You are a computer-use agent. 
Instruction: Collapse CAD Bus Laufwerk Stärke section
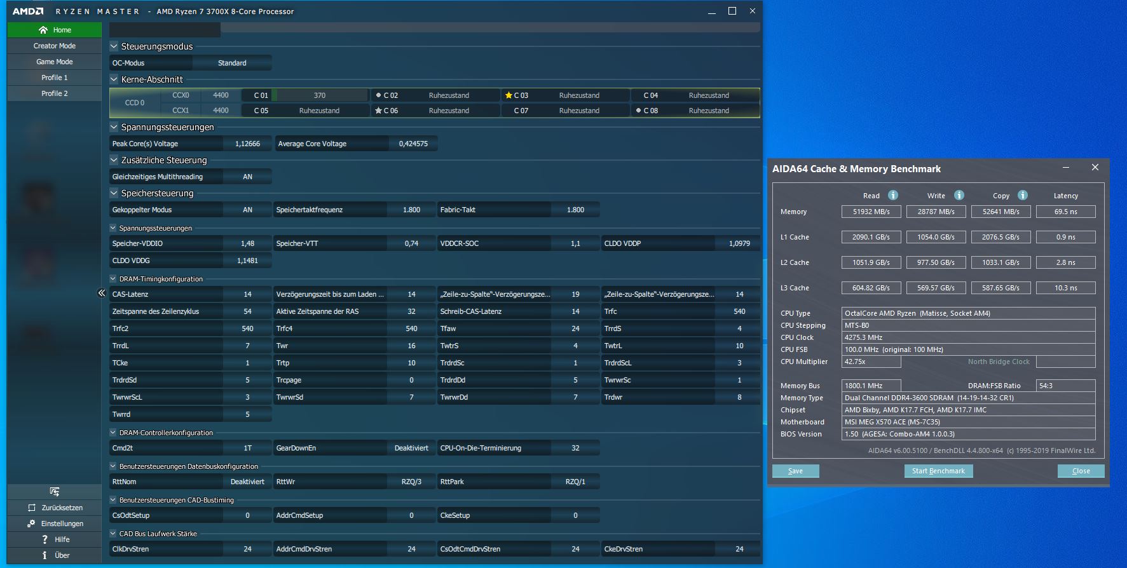point(113,534)
